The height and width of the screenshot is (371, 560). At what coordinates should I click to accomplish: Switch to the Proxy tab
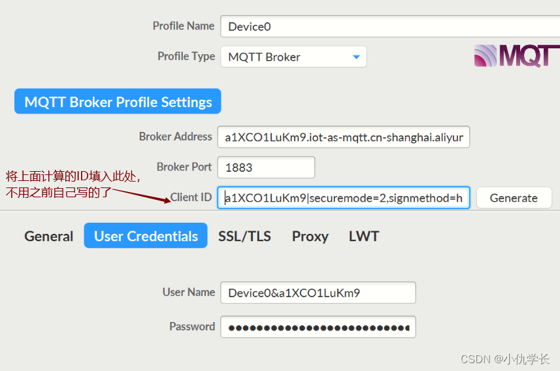[x=310, y=236]
